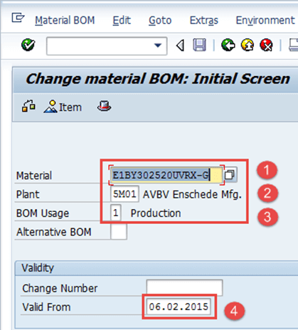Click the green checkmark Enter icon
This screenshot has height=330, width=298.
pos(28,45)
